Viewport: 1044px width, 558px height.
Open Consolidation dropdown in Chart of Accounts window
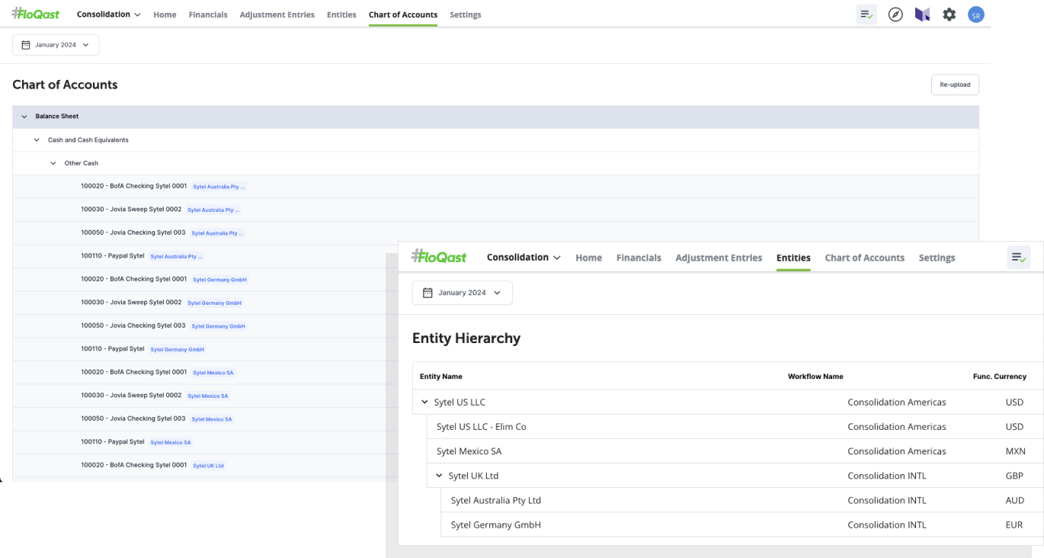[108, 14]
